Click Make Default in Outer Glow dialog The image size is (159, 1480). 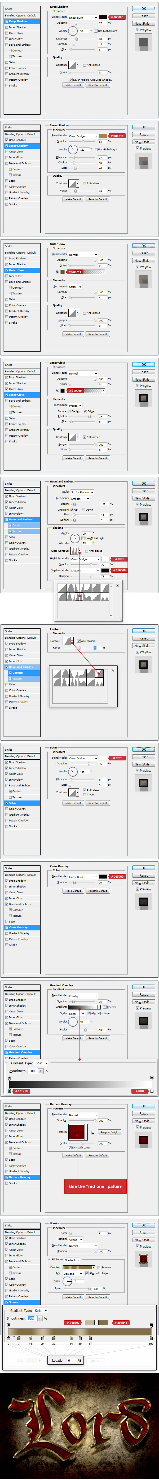point(73,334)
